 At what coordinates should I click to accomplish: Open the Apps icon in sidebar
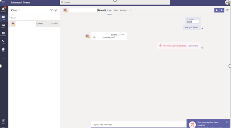3,121
